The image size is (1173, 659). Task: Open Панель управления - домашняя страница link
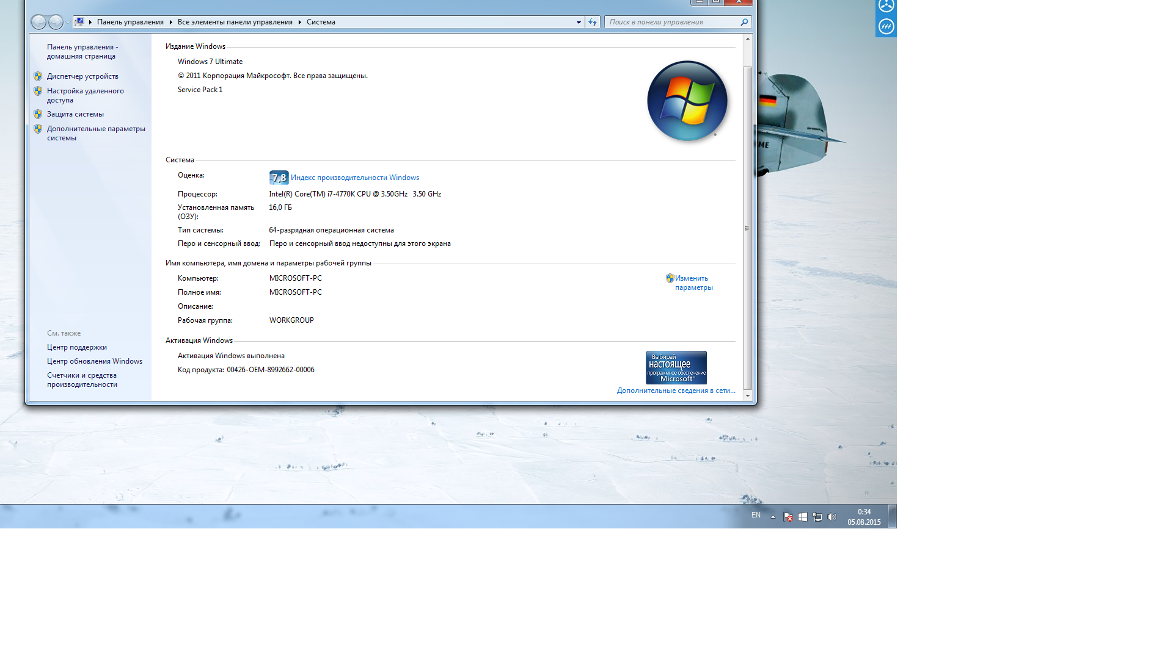tap(82, 51)
